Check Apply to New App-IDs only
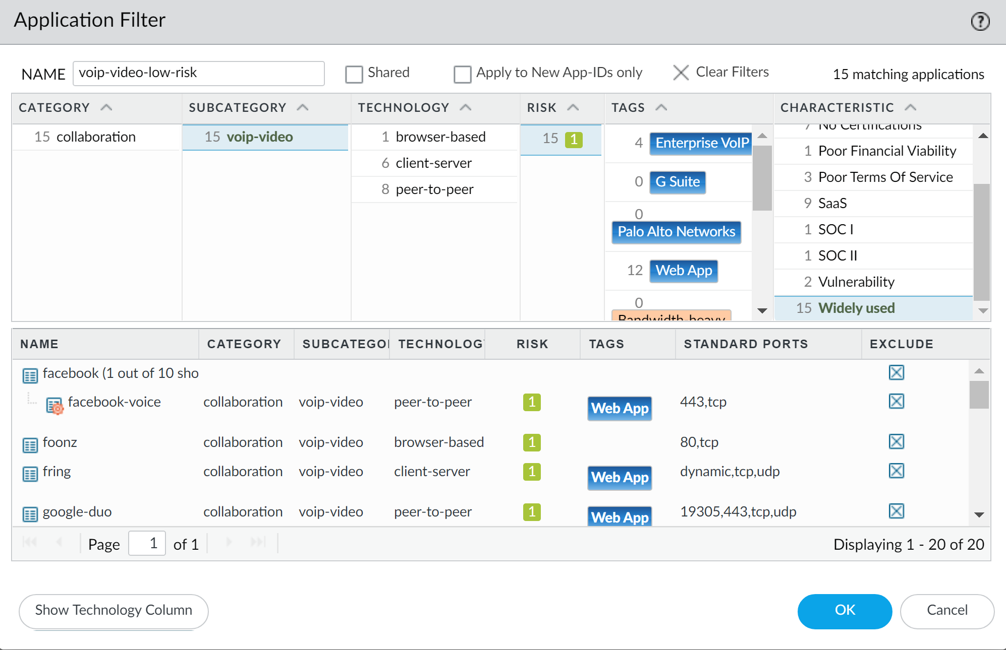The height and width of the screenshot is (650, 1006). pyautogui.click(x=462, y=74)
